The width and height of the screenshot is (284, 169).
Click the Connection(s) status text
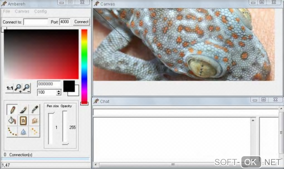tap(21, 155)
